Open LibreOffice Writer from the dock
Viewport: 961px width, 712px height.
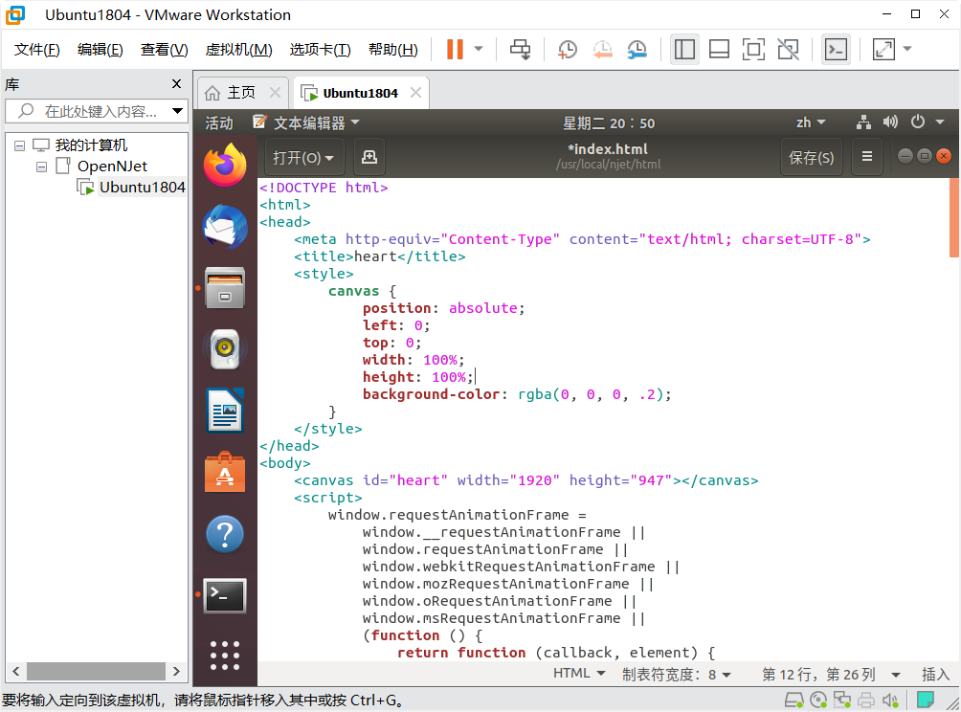225,411
